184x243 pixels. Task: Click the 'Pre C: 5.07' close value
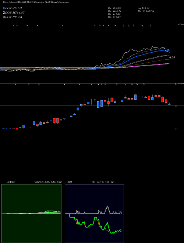click(x=114, y=17)
